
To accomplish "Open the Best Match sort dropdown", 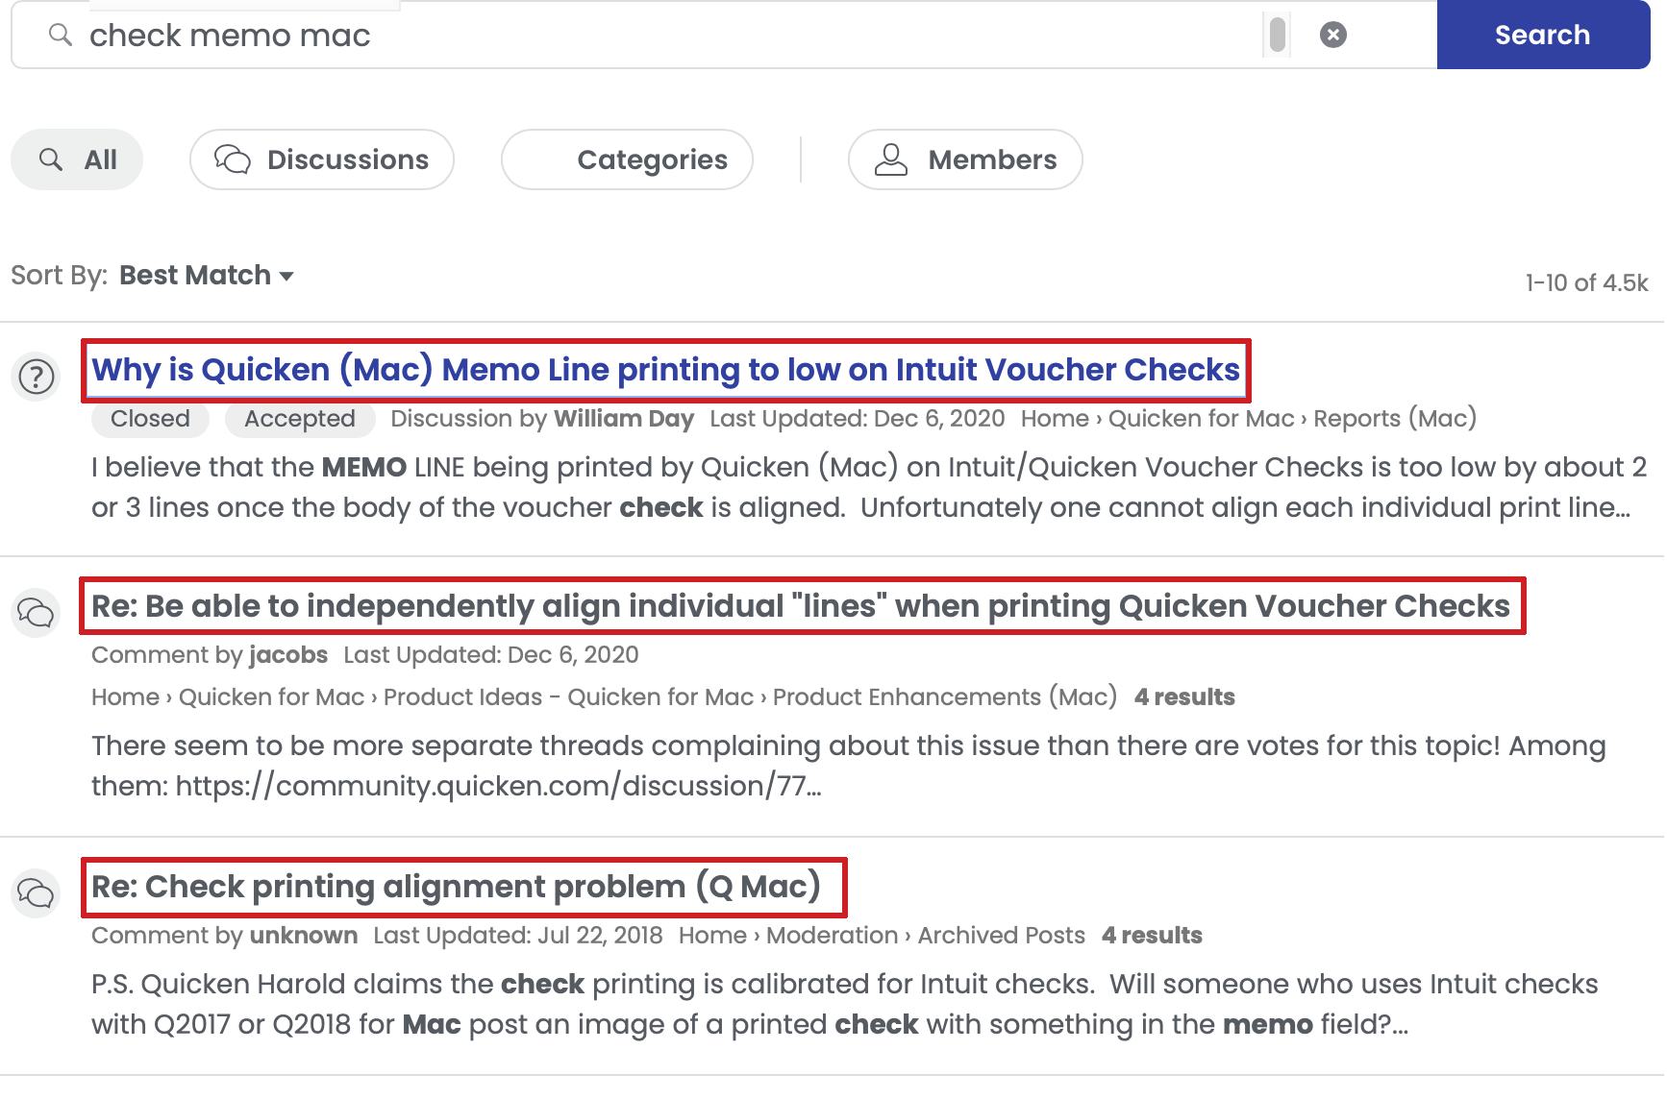I will click(194, 276).
